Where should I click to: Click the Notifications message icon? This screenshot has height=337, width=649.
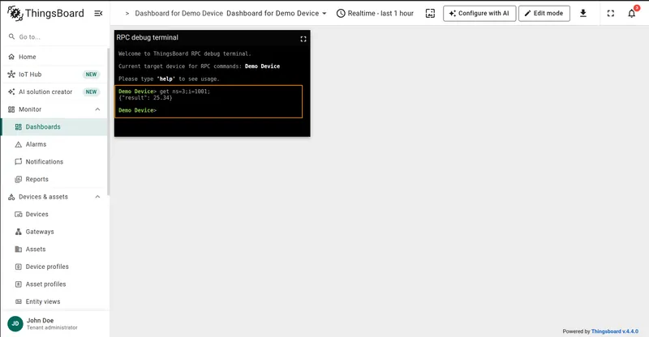tap(18, 162)
